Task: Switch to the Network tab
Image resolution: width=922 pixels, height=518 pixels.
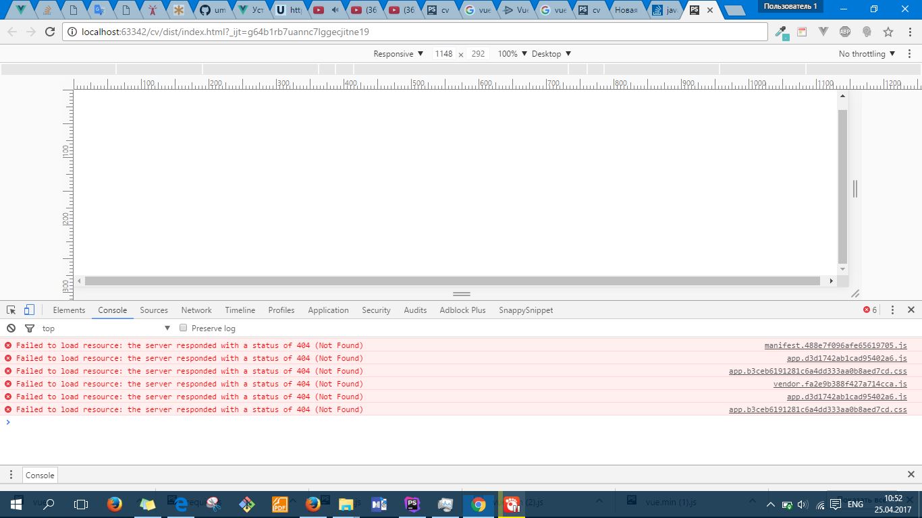Action: click(196, 310)
